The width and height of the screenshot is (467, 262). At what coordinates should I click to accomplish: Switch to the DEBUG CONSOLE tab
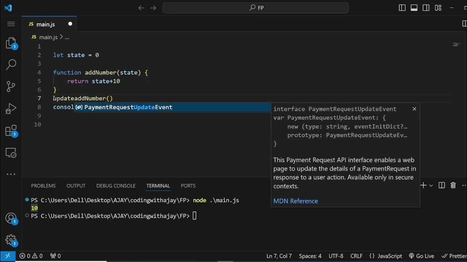116,186
